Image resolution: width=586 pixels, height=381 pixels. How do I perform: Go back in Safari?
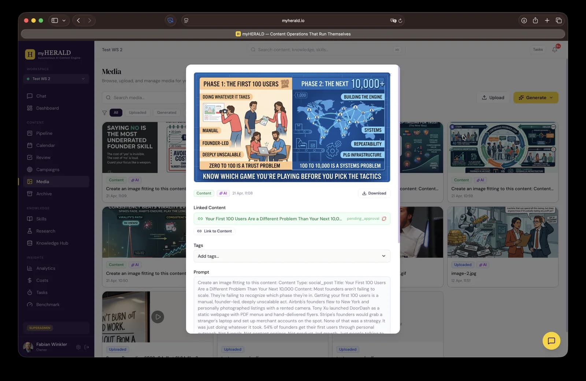(78, 21)
